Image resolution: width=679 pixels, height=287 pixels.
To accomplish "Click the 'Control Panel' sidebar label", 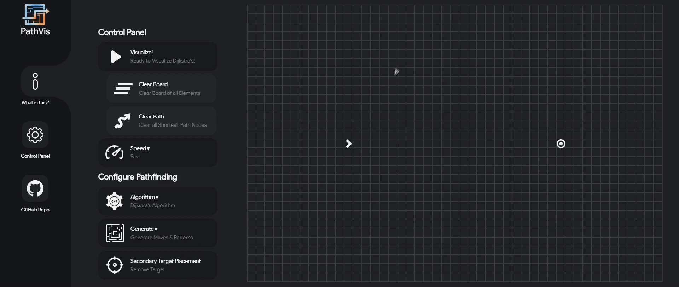I will pyautogui.click(x=35, y=156).
